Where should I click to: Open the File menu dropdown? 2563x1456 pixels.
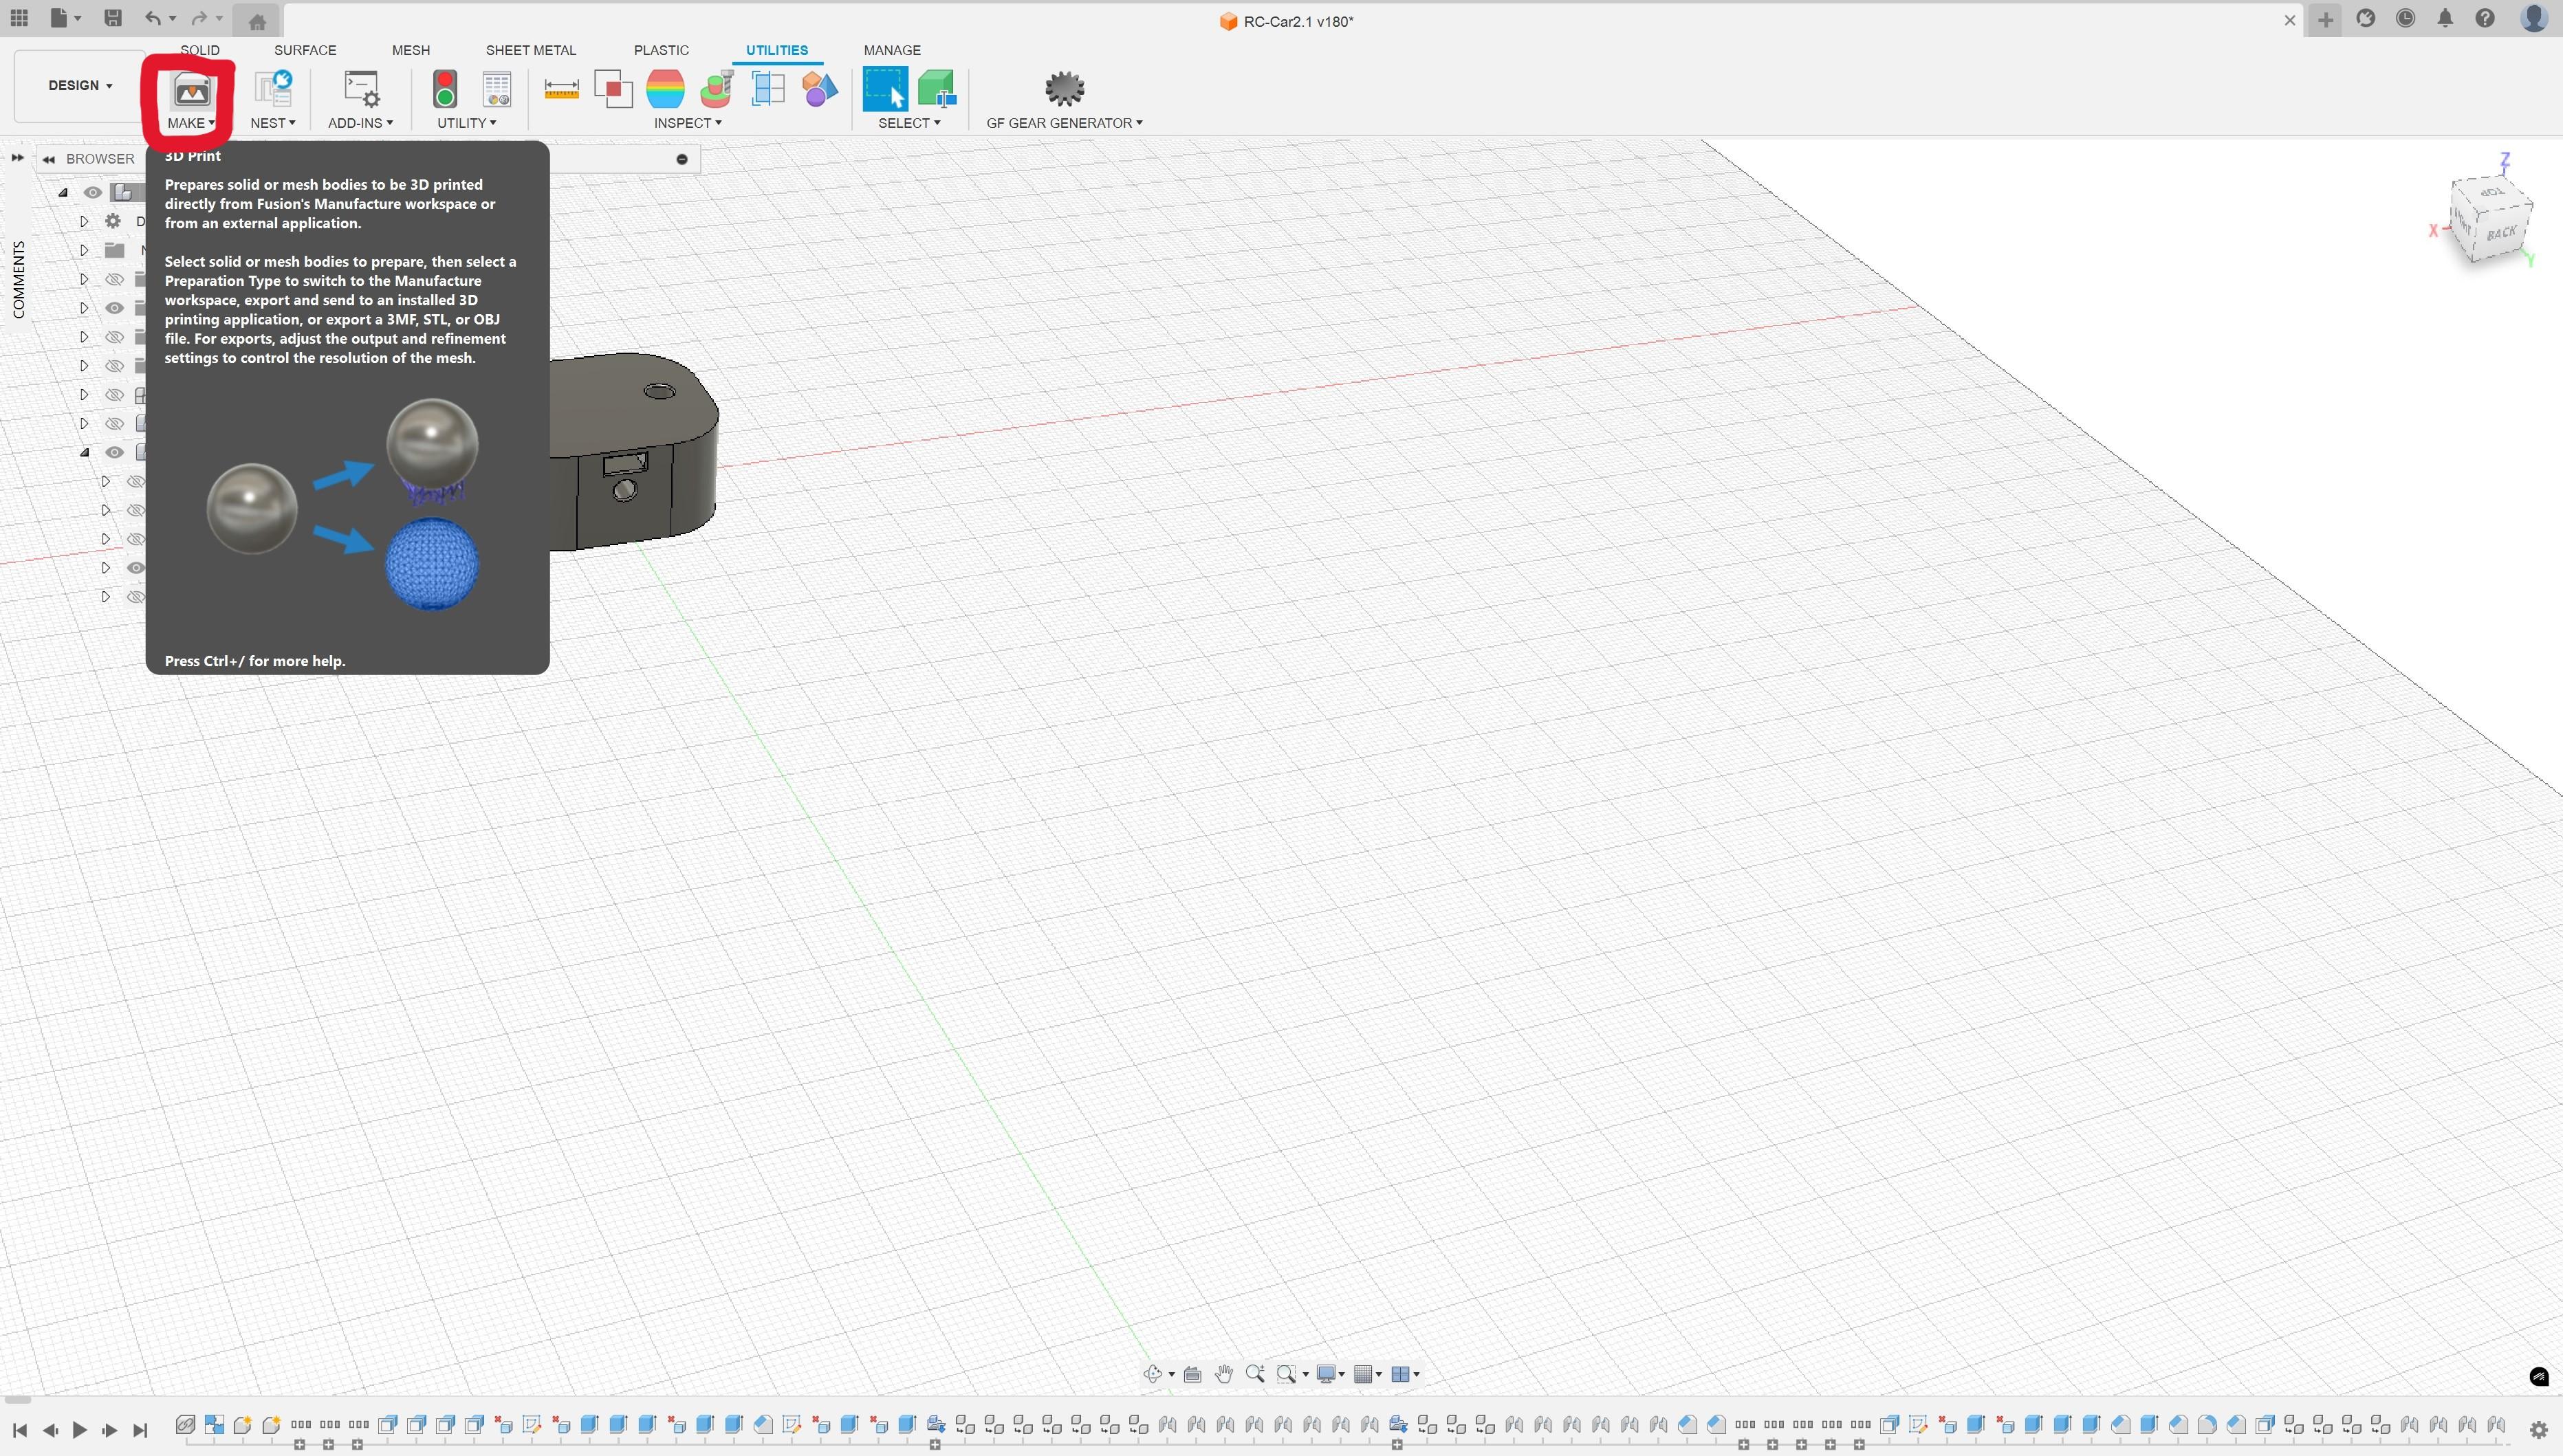66,18
